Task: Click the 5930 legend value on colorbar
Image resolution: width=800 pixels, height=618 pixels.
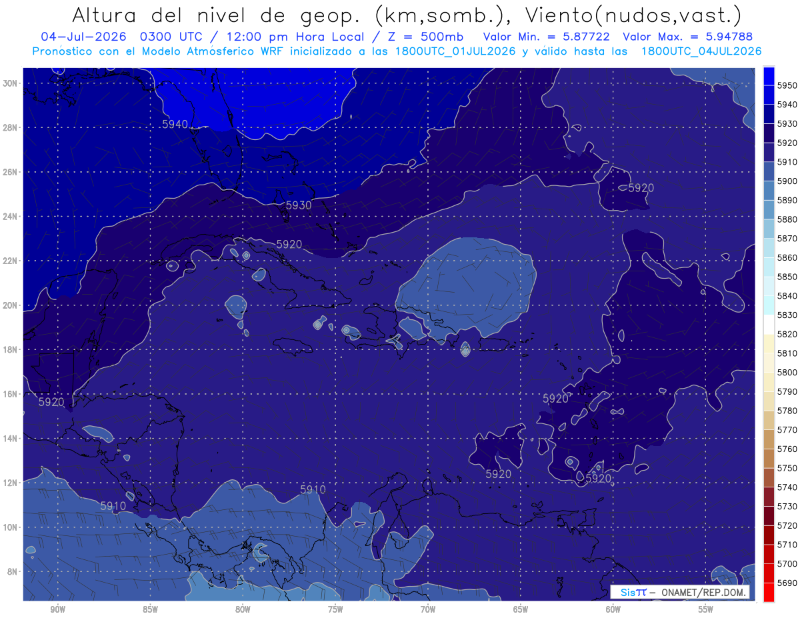Action: [x=787, y=124]
